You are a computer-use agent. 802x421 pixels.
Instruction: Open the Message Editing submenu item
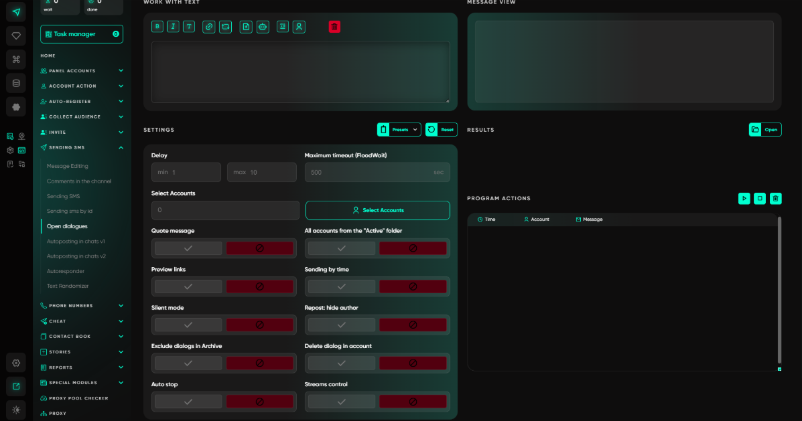pyautogui.click(x=68, y=166)
